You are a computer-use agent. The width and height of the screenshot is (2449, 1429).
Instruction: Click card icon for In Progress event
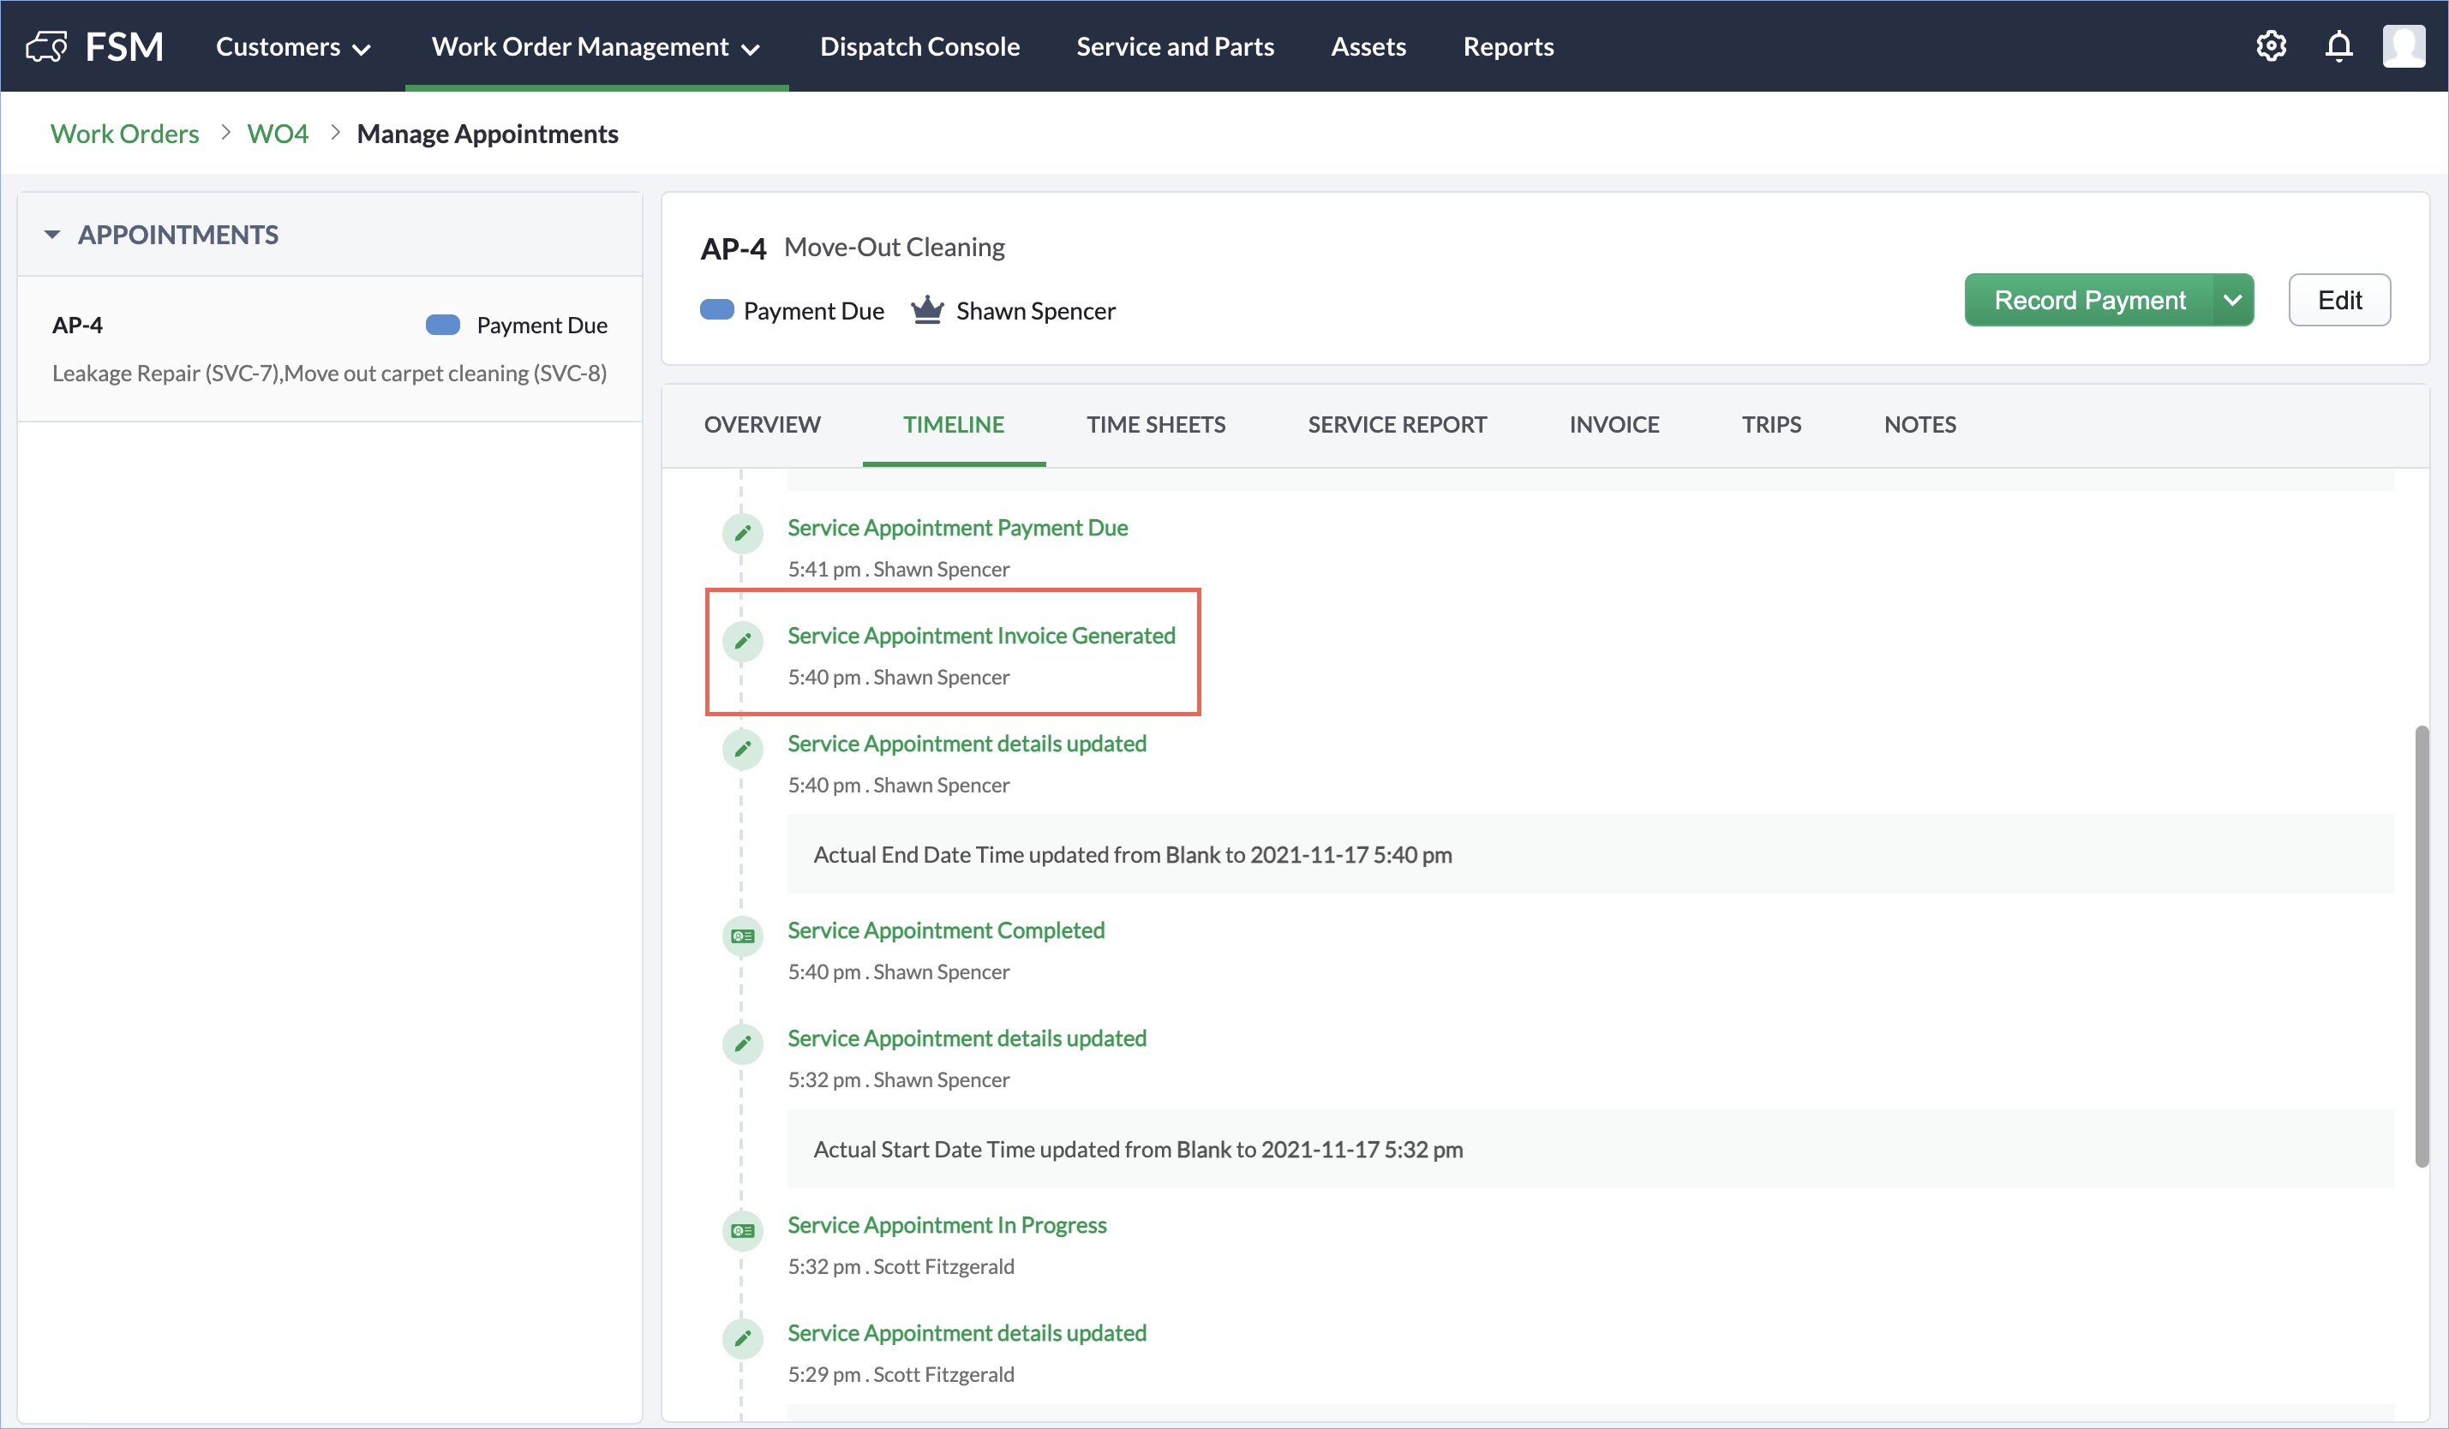pyautogui.click(x=742, y=1231)
